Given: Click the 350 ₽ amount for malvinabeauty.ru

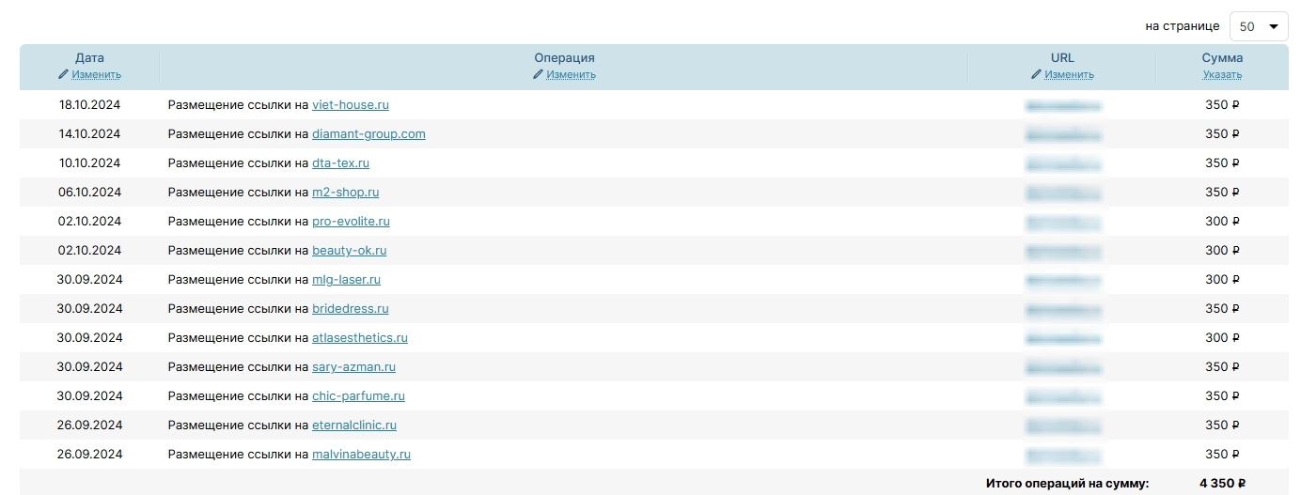Looking at the screenshot, I should (x=1223, y=455).
